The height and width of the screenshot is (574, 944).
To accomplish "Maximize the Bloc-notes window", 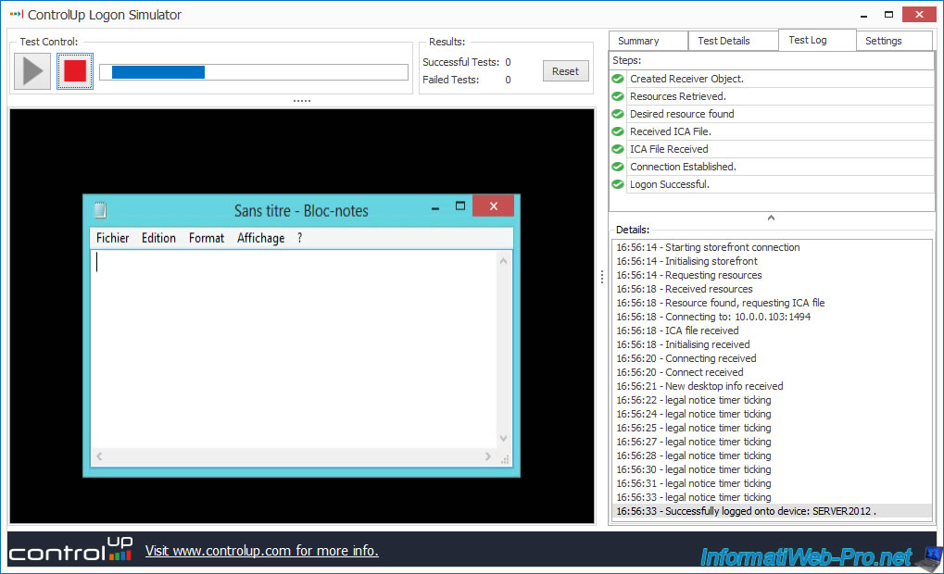I will pos(460,206).
